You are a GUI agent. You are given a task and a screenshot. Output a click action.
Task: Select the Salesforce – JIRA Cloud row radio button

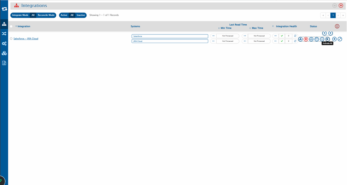11,39
